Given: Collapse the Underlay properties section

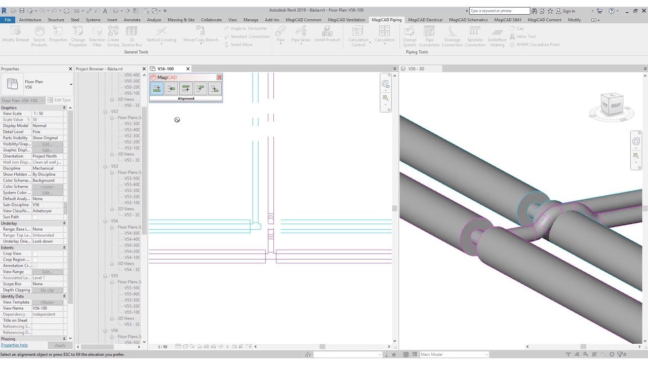Looking at the screenshot, I should click(x=64, y=223).
